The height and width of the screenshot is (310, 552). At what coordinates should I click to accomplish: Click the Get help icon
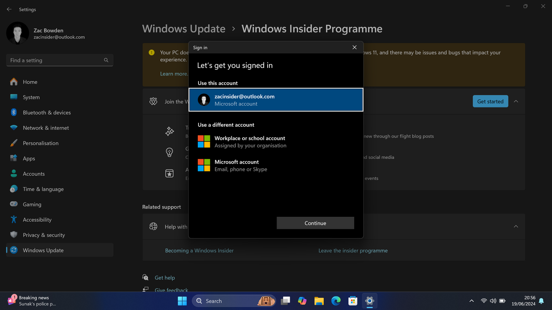coord(145,278)
